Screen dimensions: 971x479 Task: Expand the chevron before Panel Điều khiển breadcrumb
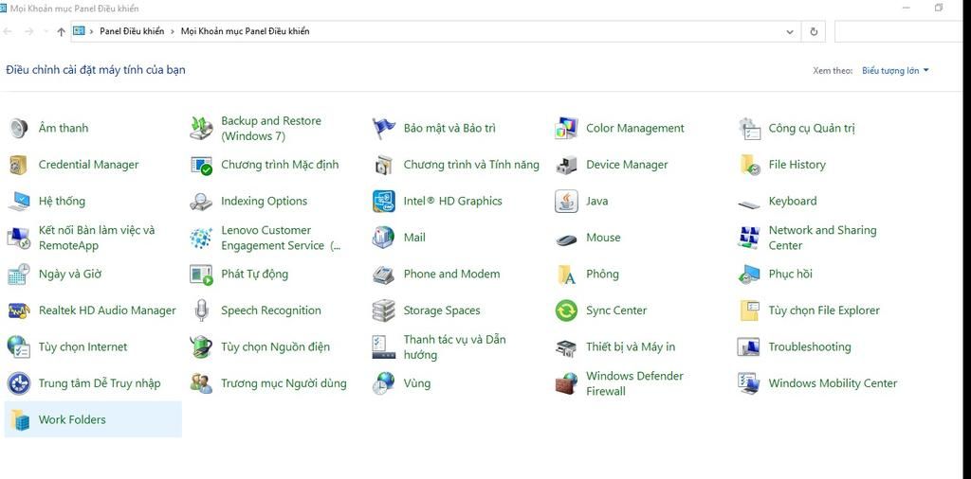(x=92, y=31)
